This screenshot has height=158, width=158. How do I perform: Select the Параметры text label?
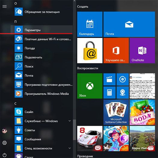tap(33, 30)
